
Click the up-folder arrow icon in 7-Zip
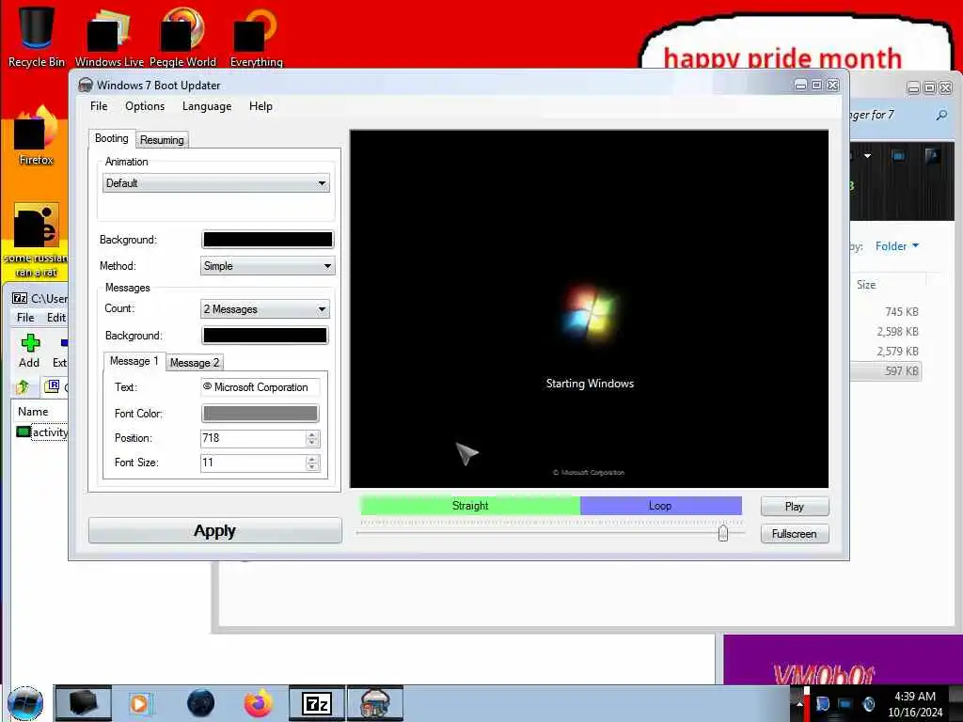(x=24, y=386)
